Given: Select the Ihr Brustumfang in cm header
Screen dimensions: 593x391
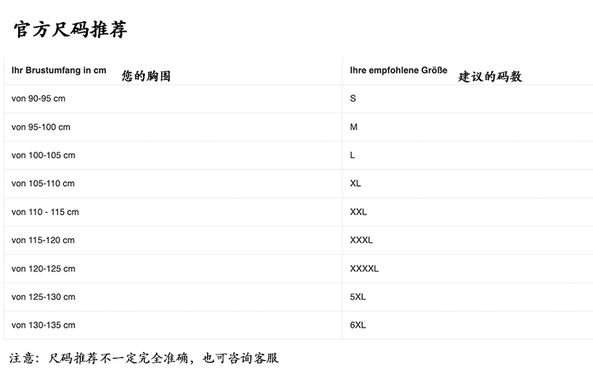Looking at the screenshot, I should 59,70.
